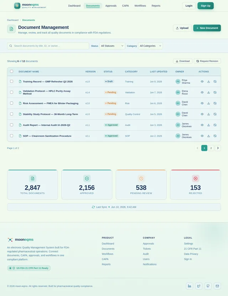Download the SOP Cleanroom Sanitization Procedure
The height and width of the screenshot is (296, 228).
coord(208,136)
